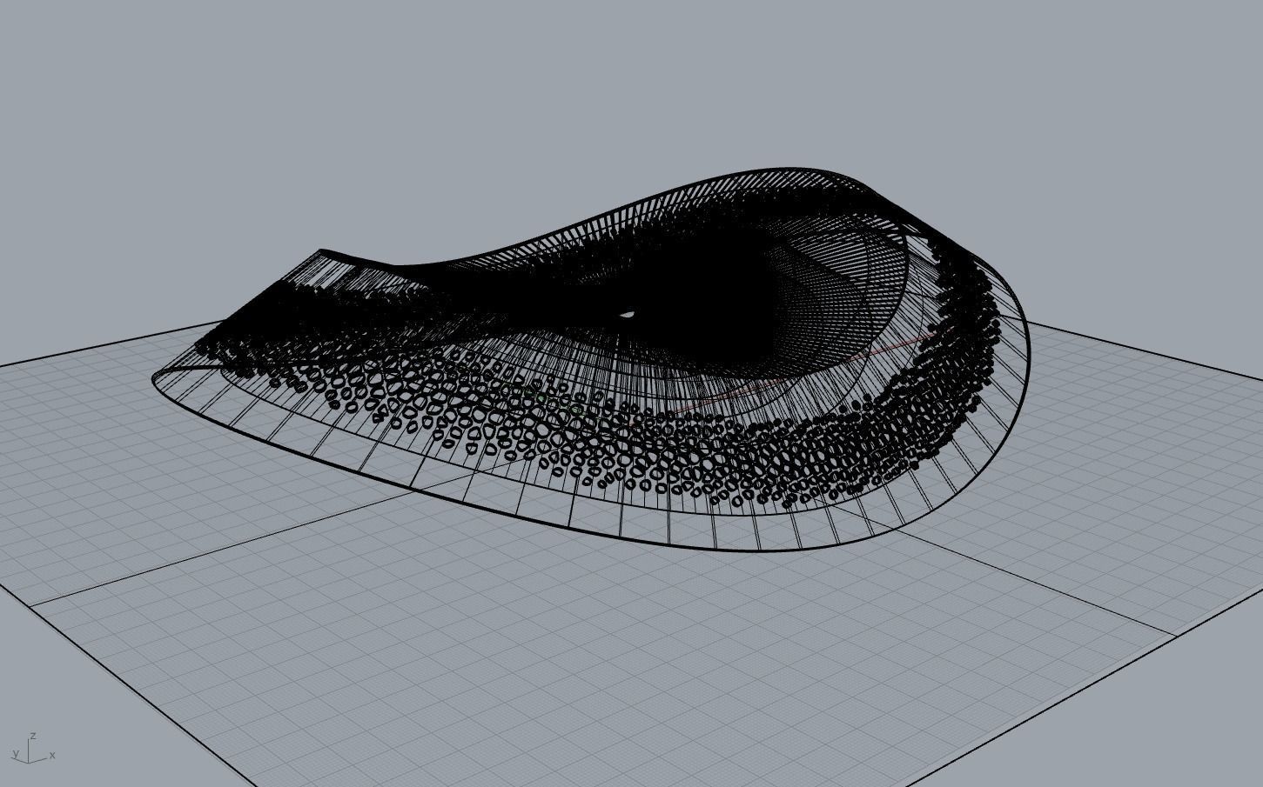Click the small white opening at the model's center

click(x=627, y=315)
